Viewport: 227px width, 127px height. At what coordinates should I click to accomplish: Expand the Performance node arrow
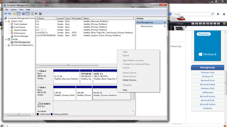9,33
